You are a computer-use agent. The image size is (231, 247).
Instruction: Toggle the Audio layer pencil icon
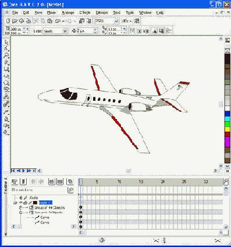pyautogui.click(x=26, y=197)
